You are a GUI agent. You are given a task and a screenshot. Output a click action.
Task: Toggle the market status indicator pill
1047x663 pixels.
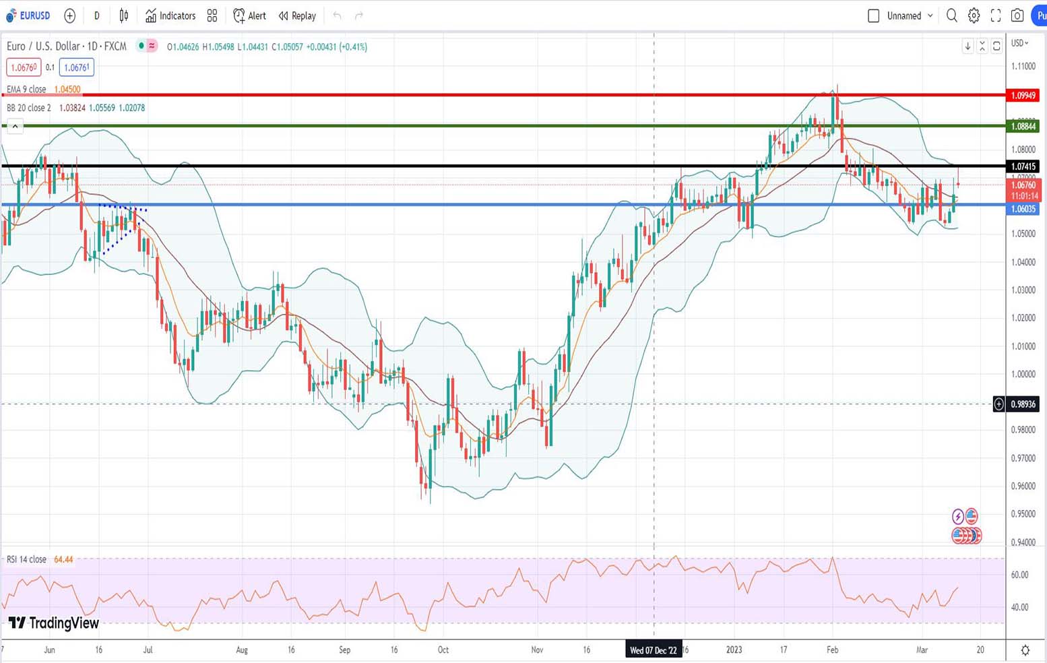[x=147, y=46]
